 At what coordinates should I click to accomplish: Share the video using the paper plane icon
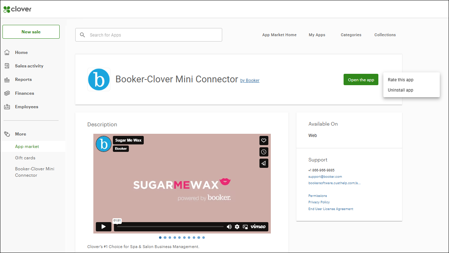coord(264,163)
